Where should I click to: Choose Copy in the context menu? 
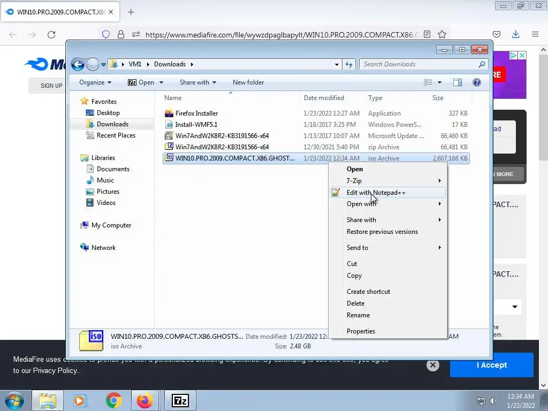388,276
